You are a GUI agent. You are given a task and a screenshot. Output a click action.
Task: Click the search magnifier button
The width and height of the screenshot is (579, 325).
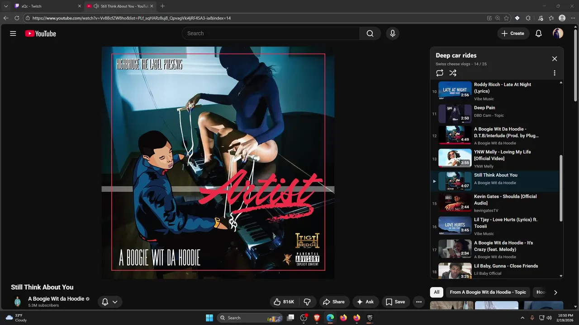pyautogui.click(x=370, y=33)
